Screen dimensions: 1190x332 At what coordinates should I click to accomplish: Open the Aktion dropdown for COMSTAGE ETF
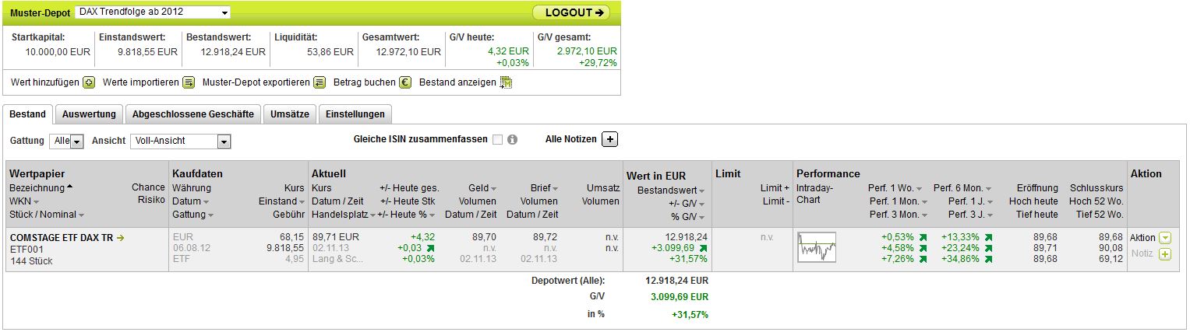pyautogui.click(x=1165, y=238)
